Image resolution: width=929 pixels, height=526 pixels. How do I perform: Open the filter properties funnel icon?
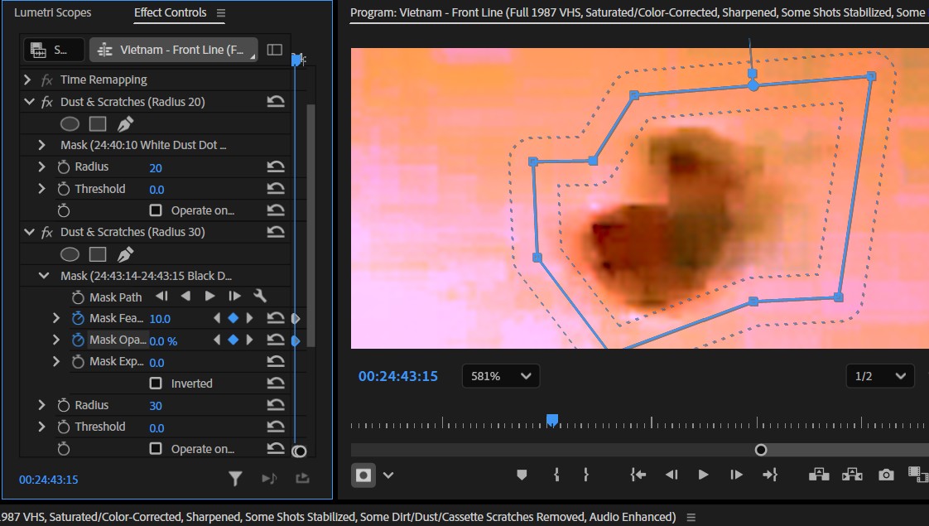(x=235, y=479)
